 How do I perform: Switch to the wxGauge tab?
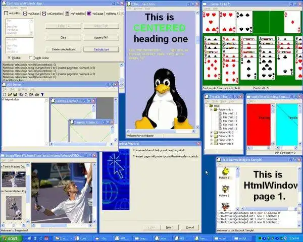95,14
